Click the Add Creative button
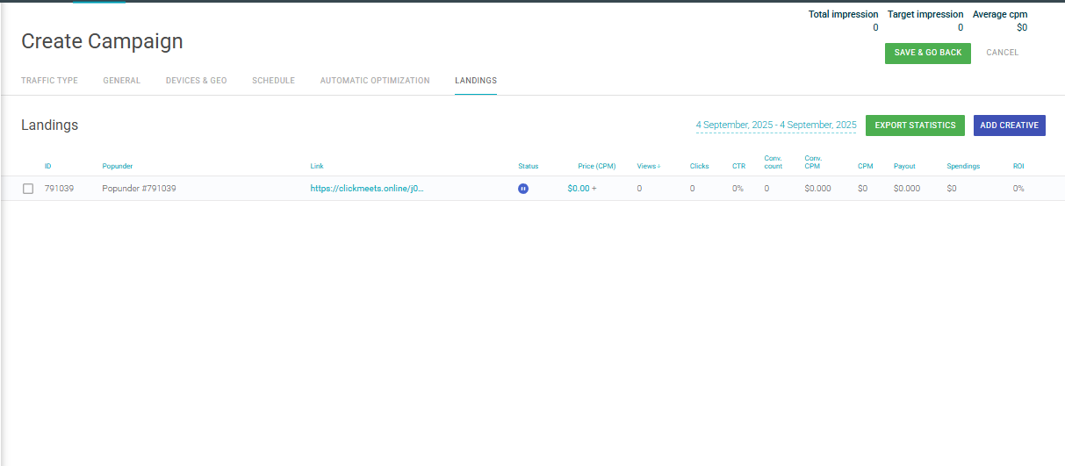 1009,125
